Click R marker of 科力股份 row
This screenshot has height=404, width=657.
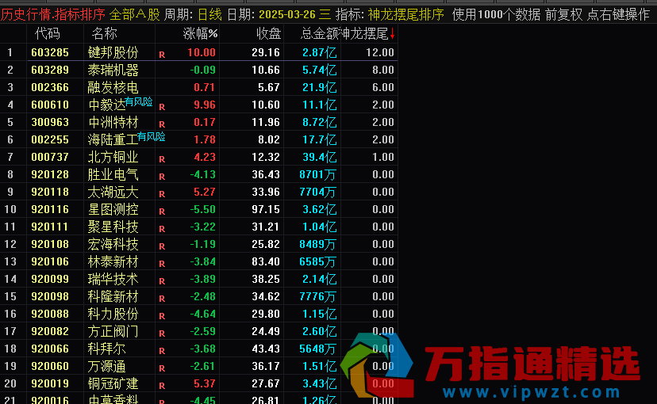tap(162, 316)
